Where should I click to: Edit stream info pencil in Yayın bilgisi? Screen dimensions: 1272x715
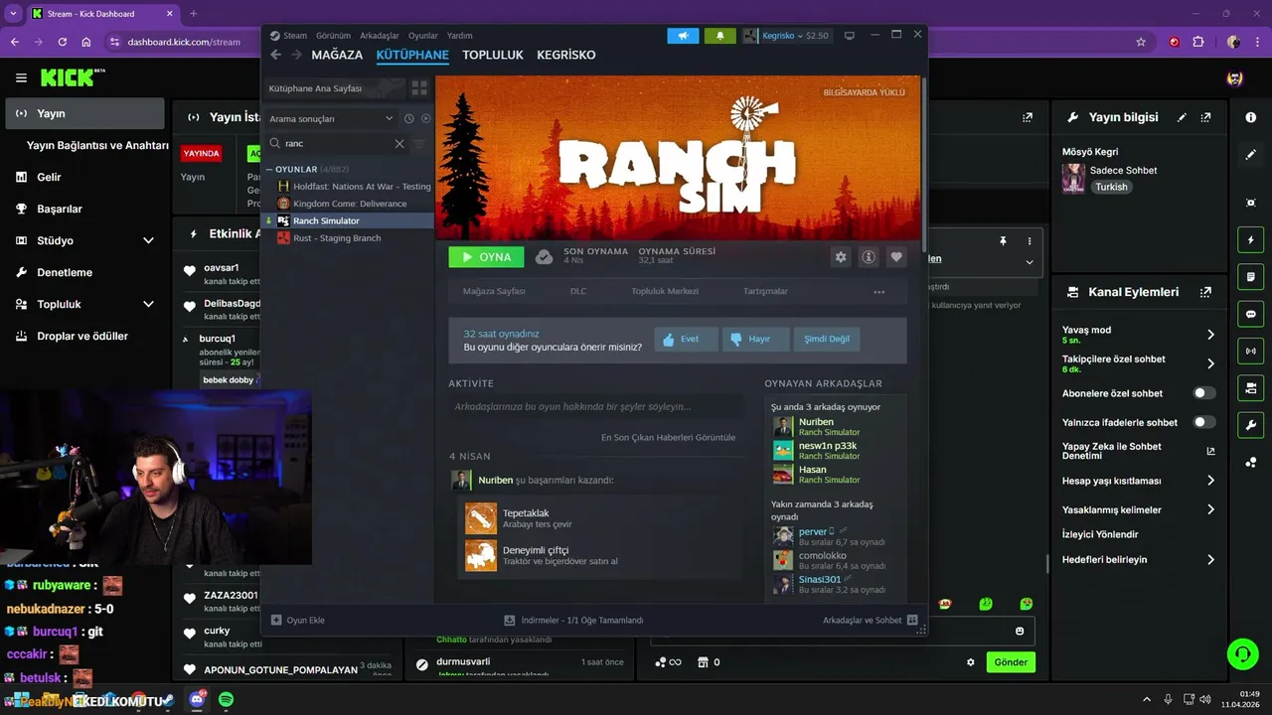1182,117
